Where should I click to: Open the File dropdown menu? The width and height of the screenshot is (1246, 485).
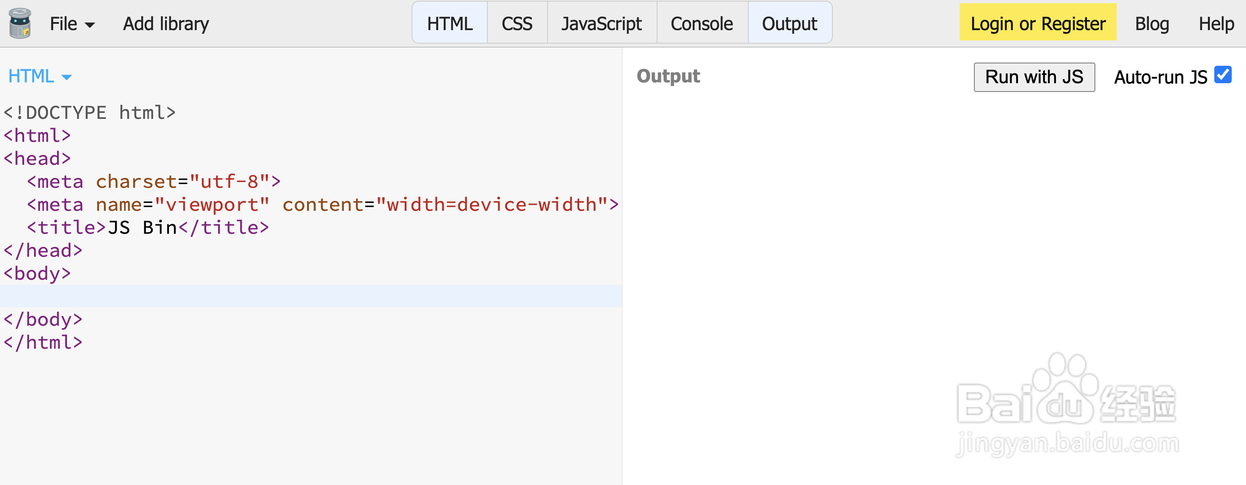72,24
